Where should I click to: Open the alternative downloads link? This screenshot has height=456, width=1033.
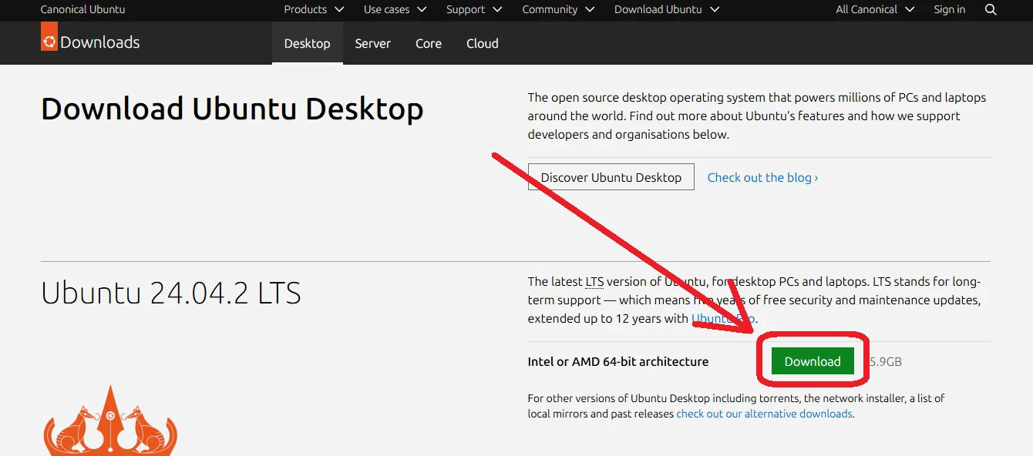click(x=764, y=414)
